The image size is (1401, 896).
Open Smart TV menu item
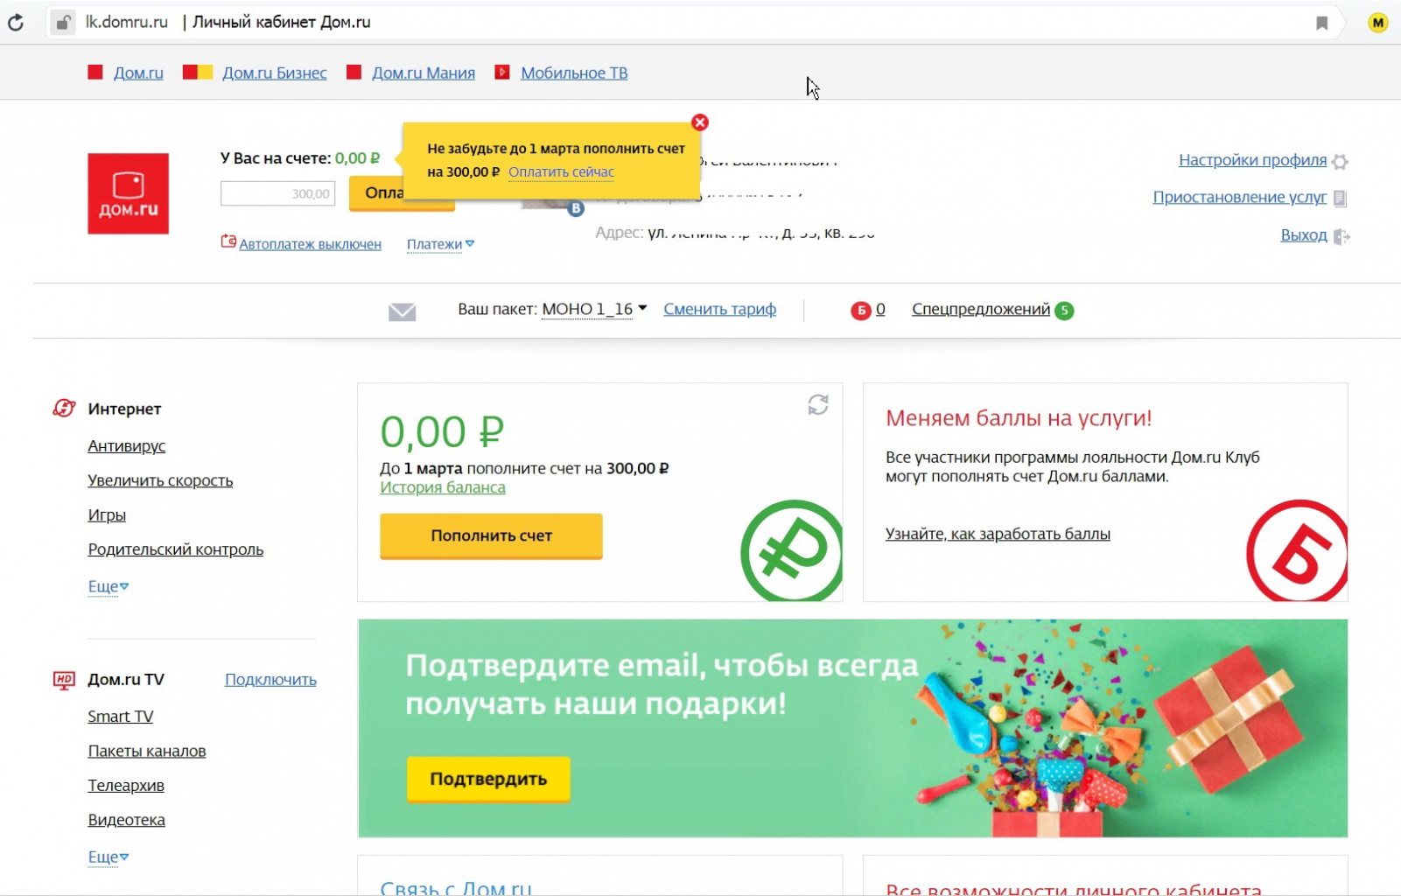click(x=121, y=717)
